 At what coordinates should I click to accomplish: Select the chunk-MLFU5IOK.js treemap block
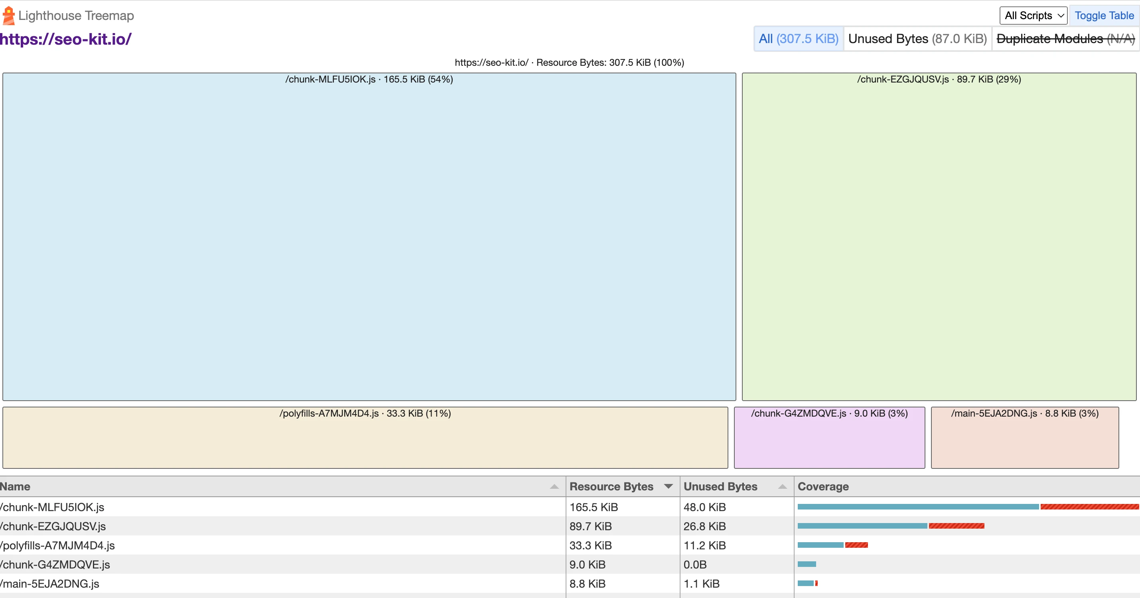click(x=369, y=237)
